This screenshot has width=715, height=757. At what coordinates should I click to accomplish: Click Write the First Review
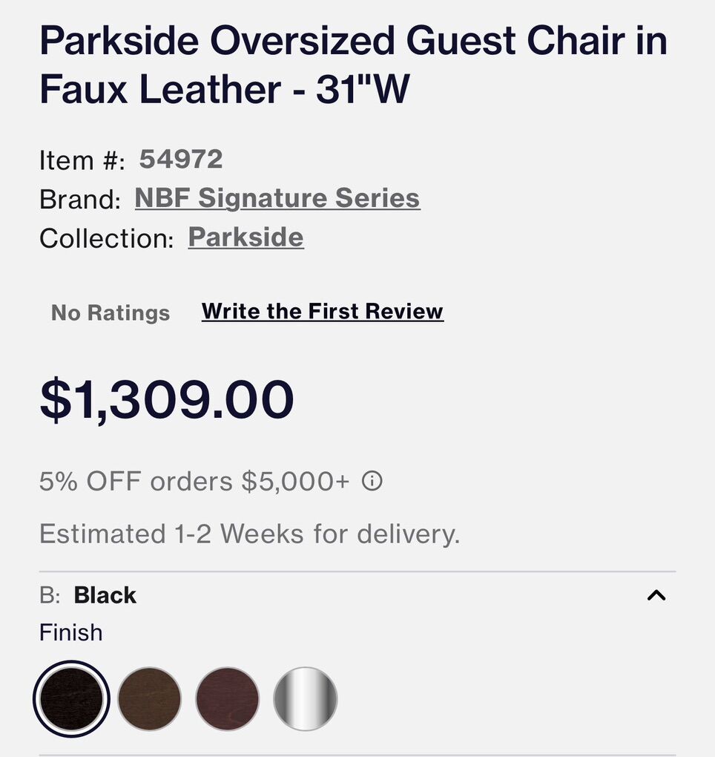pyautogui.click(x=323, y=312)
